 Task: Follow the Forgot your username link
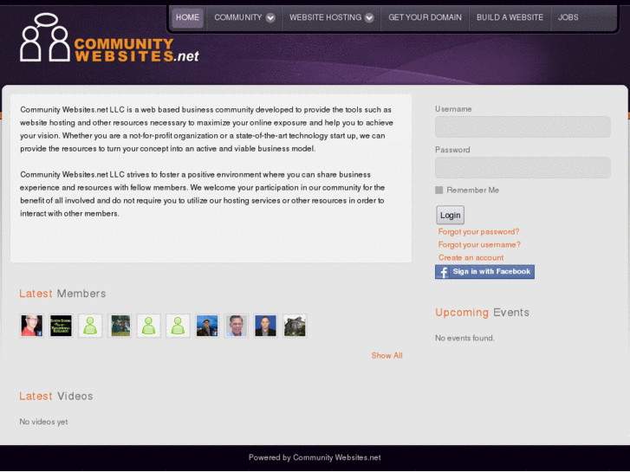point(479,244)
